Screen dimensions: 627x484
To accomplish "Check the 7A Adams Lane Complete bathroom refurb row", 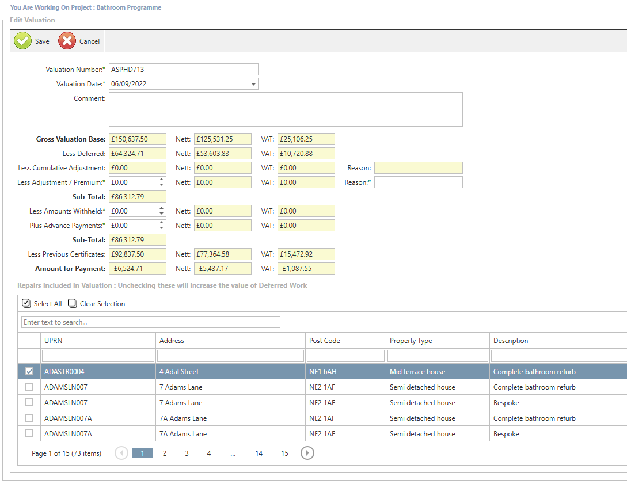I will [29, 418].
